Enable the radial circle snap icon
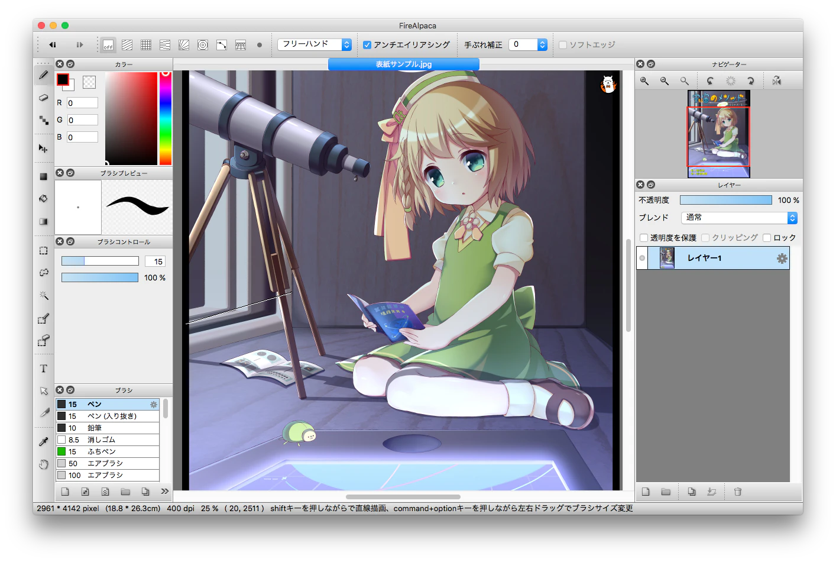 [203, 45]
